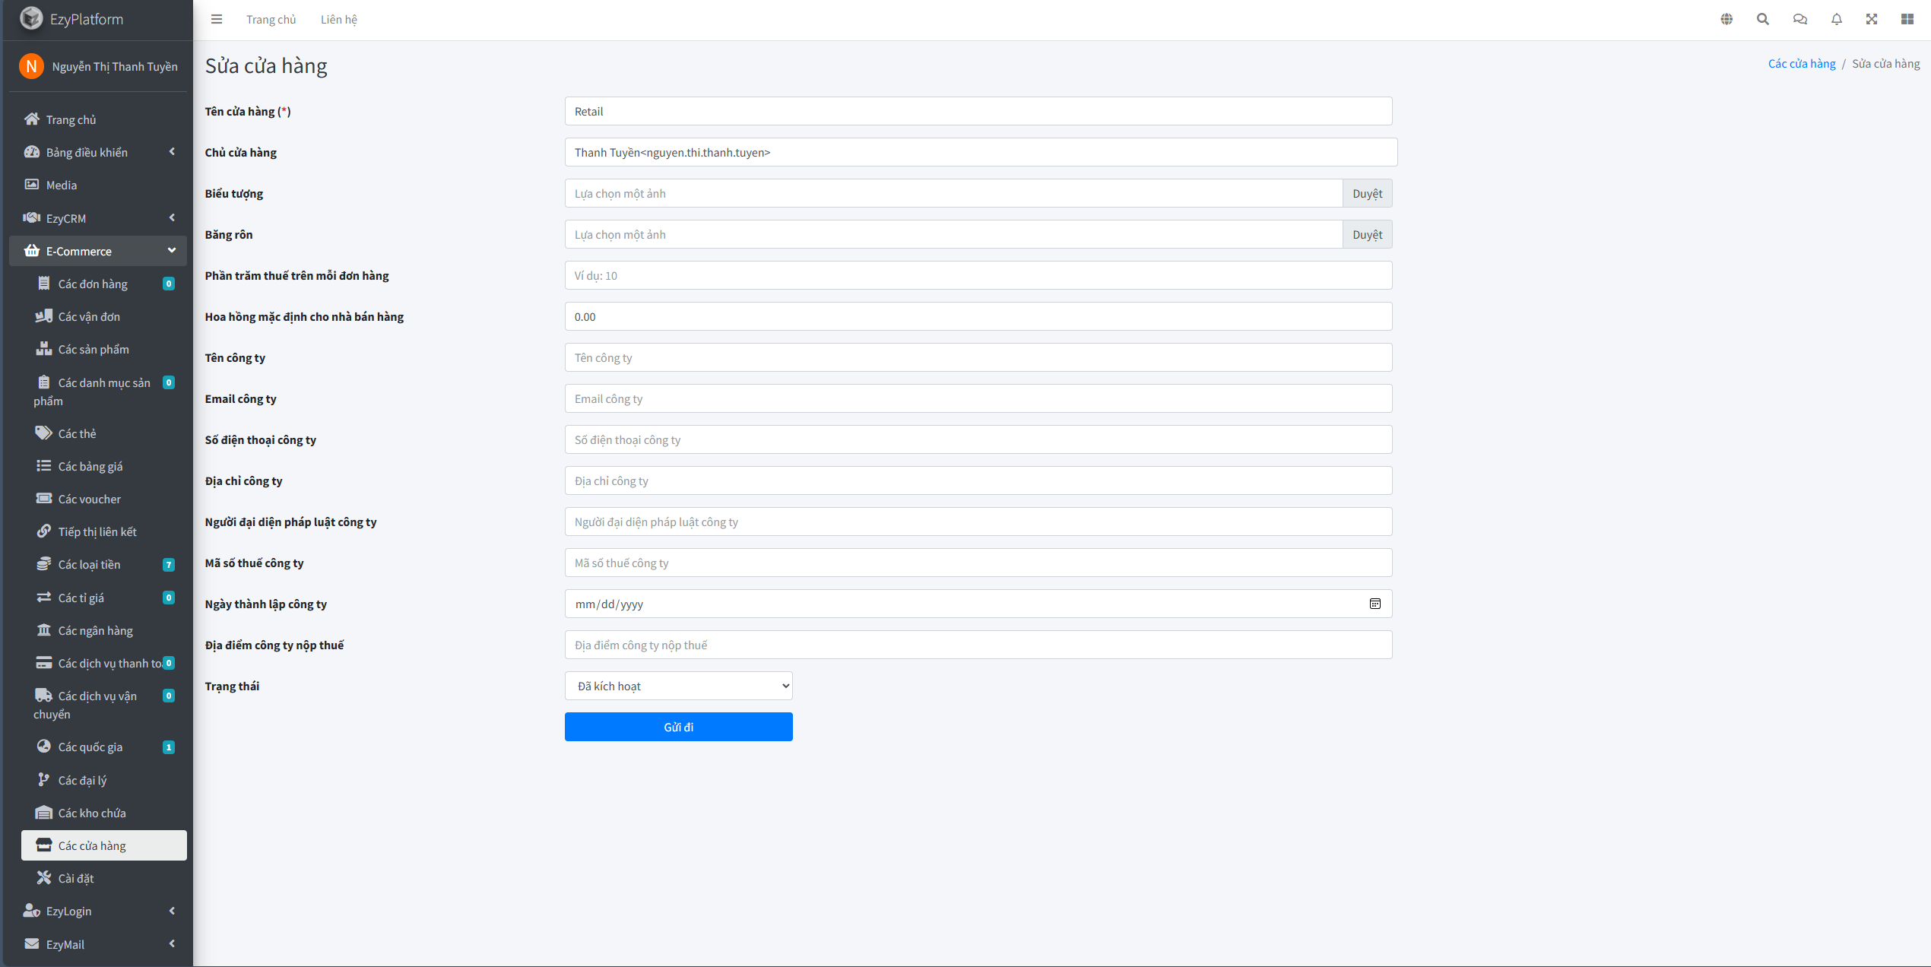Click the EzyPlatform logo icon
The height and width of the screenshot is (967, 1931).
[x=31, y=18]
